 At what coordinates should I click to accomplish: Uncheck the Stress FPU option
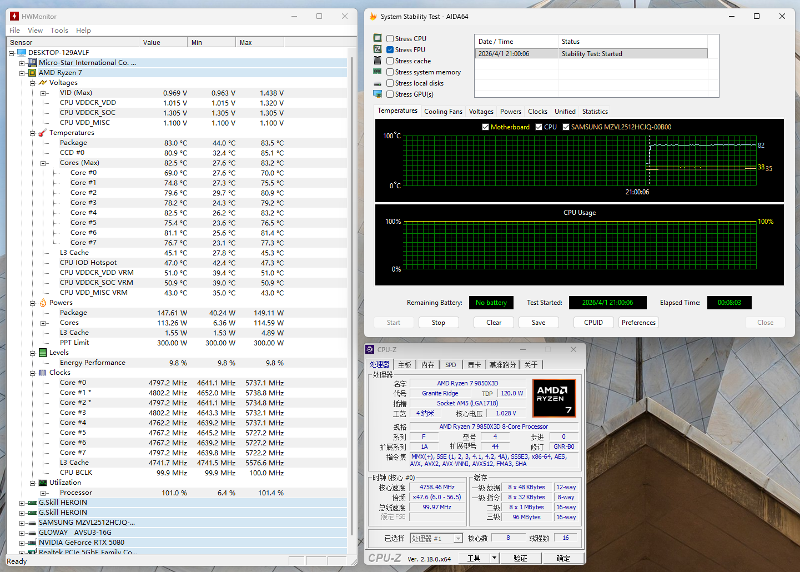[390, 50]
